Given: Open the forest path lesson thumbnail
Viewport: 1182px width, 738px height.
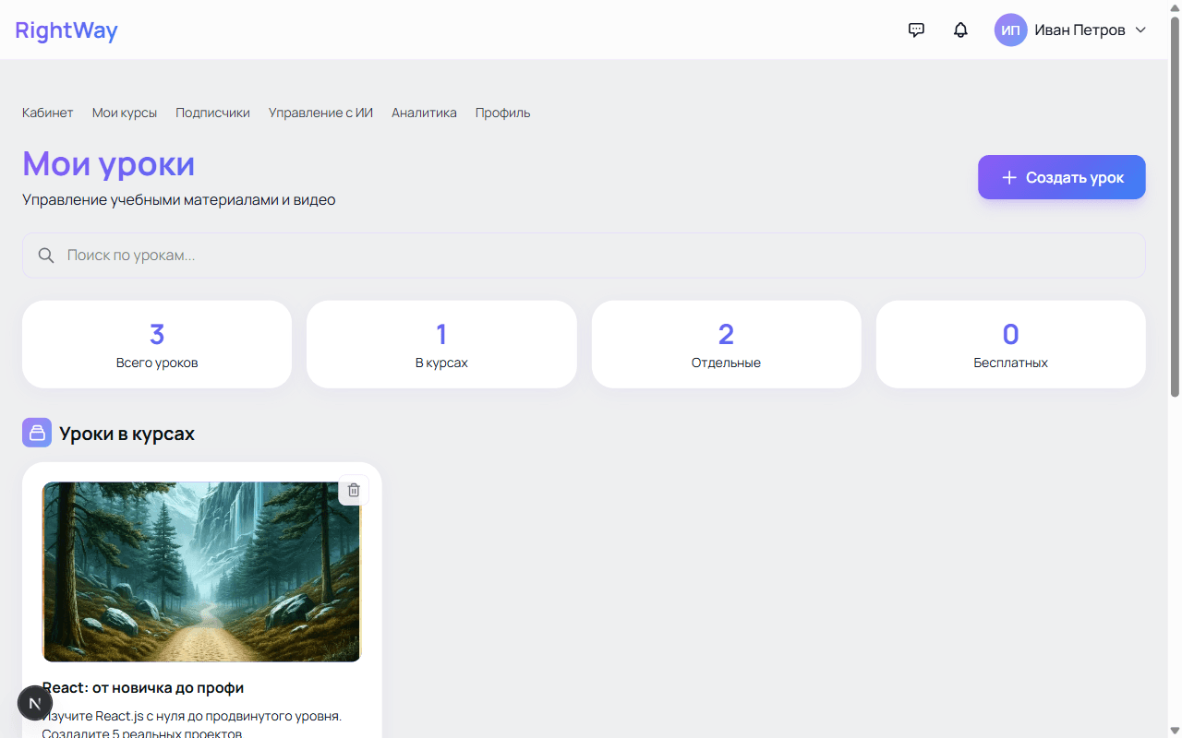Looking at the screenshot, I should (x=201, y=572).
